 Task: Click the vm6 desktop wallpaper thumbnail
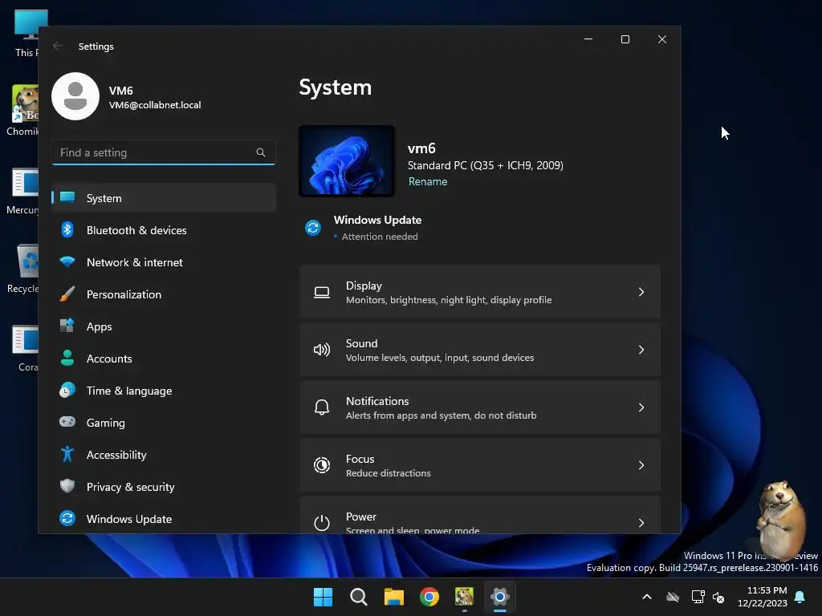(x=347, y=160)
